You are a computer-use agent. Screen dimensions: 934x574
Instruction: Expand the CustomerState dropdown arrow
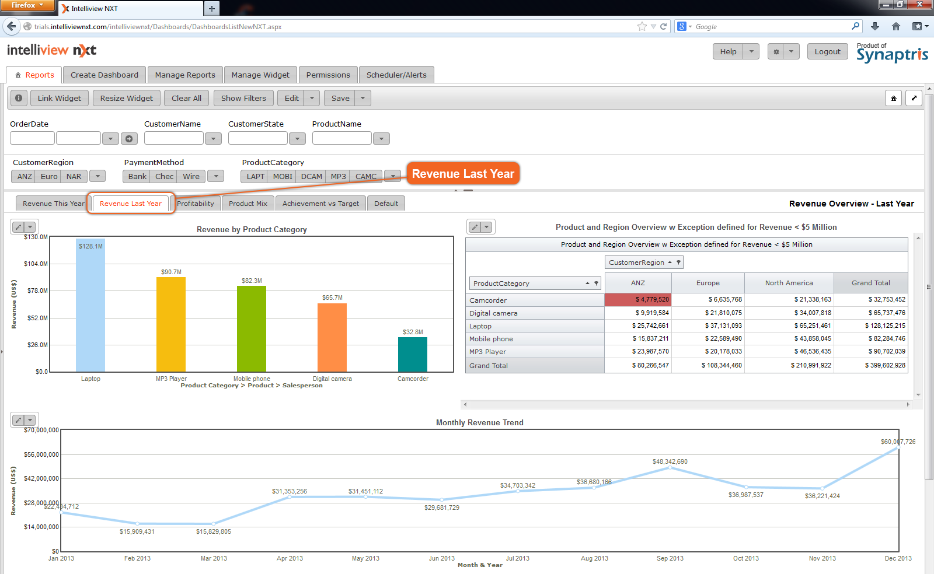(297, 138)
